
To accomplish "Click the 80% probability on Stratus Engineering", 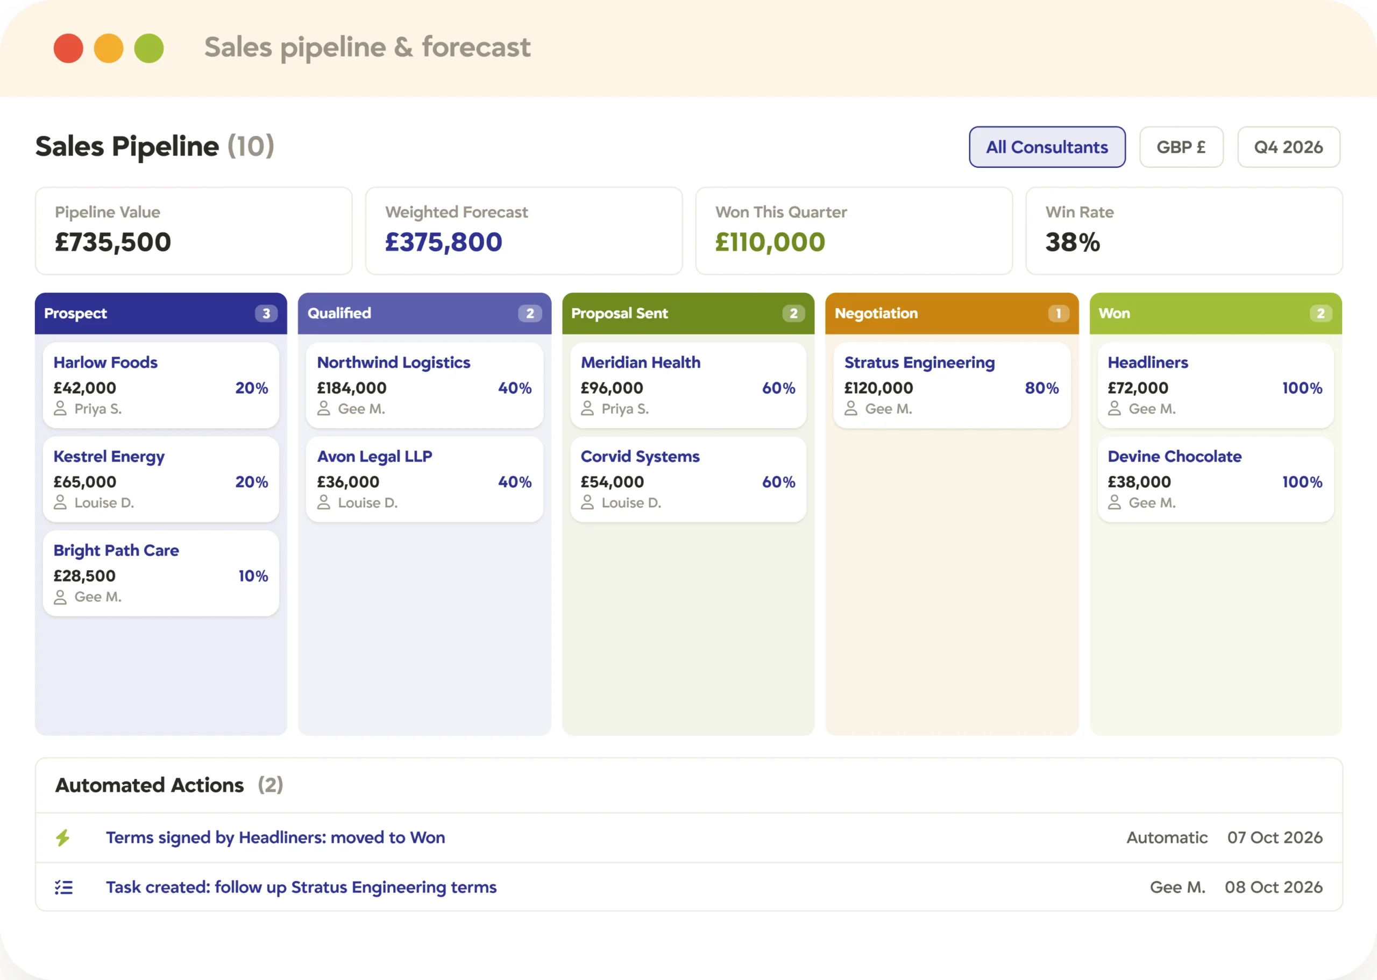I will (1041, 388).
